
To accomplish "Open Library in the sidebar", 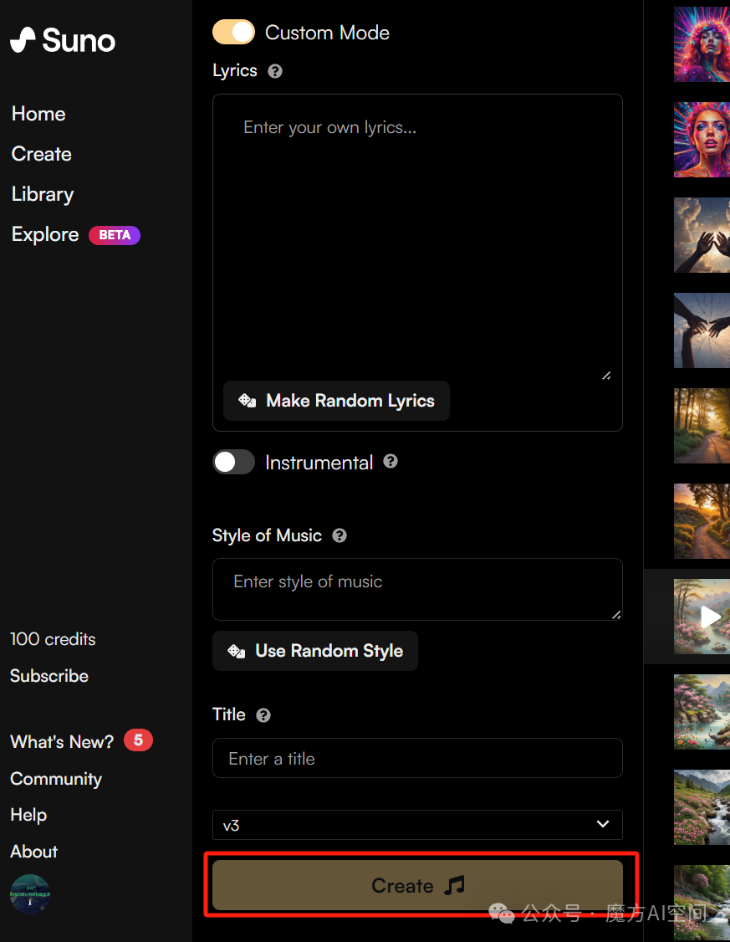I will point(43,194).
